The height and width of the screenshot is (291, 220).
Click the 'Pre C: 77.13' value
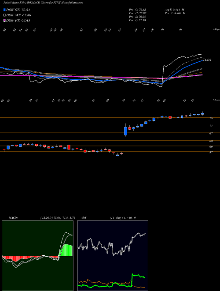(138, 20)
